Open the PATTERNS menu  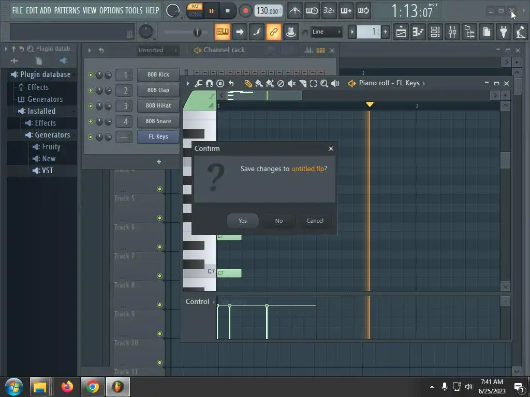click(x=67, y=10)
